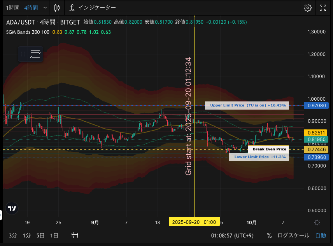Click the SGM Bands 200 100 indicator legend

(28, 32)
